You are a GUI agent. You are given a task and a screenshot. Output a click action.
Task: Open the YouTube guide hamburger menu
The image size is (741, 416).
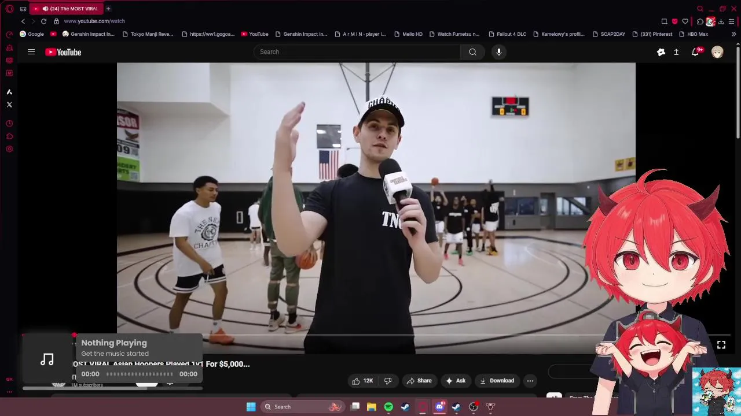31,52
